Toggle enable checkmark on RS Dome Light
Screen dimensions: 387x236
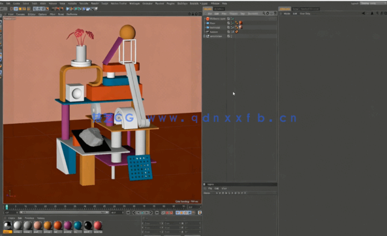(x=233, y=19)
